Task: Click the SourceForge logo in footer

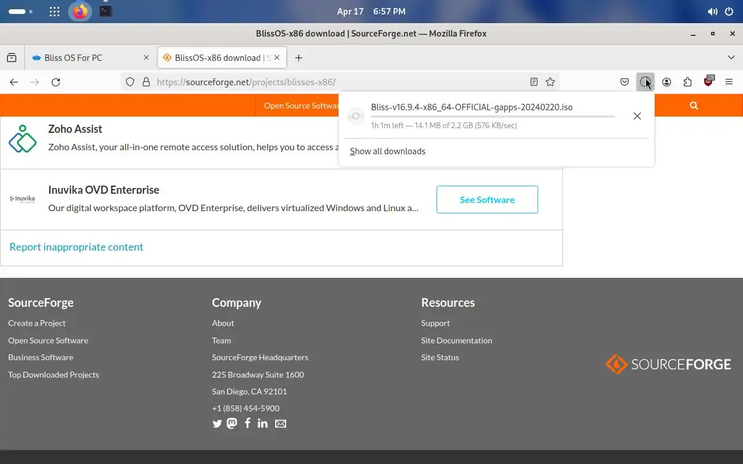Action: (668, 364)
